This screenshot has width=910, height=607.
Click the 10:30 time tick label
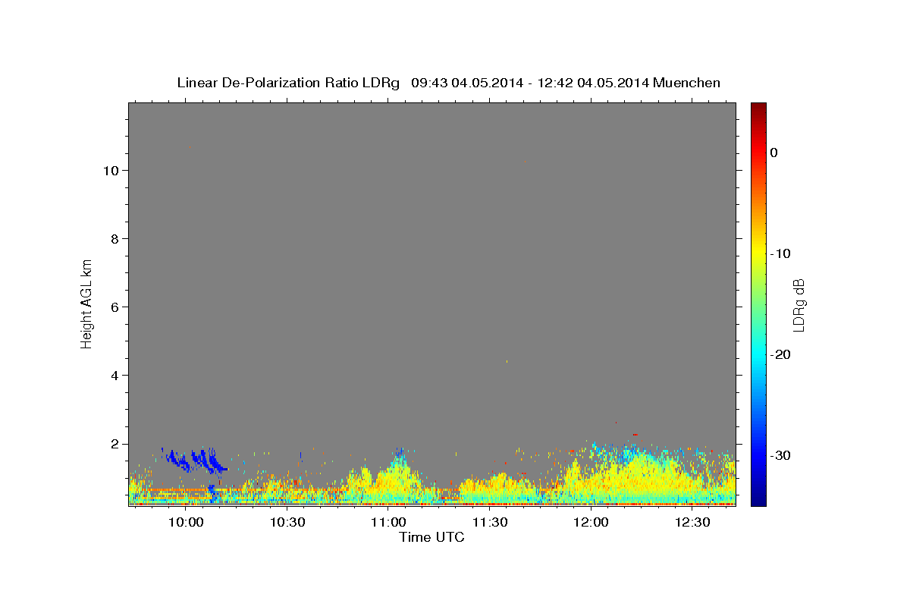click(x=287, y=523)
